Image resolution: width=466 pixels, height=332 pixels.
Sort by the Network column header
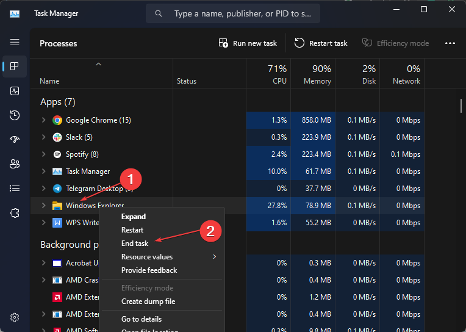(x=402, y=73)
